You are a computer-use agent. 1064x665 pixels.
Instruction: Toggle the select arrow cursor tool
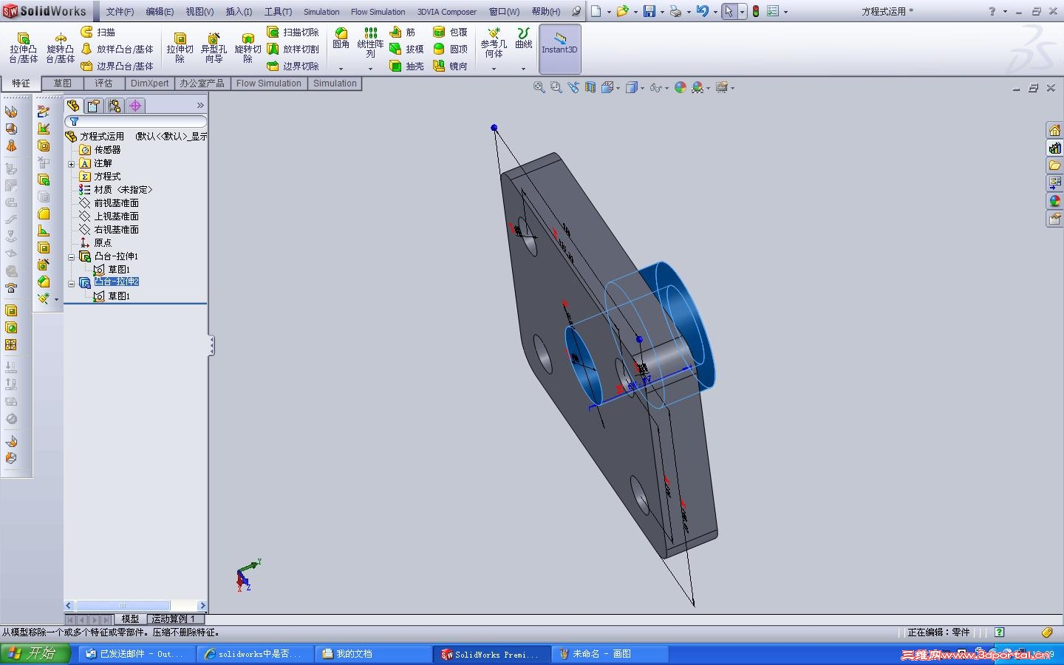[729, 11]
